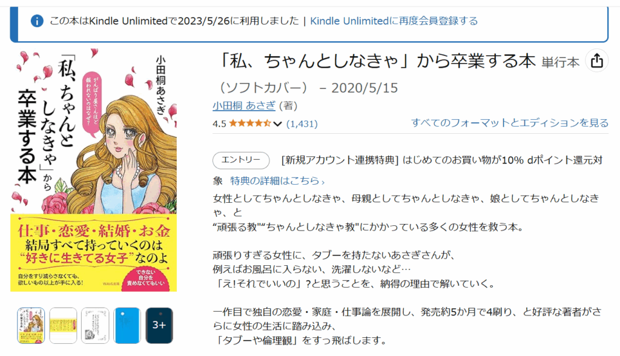The image size is (620, 356).
Task: Click the main book cover image
Action: (93, 170)
